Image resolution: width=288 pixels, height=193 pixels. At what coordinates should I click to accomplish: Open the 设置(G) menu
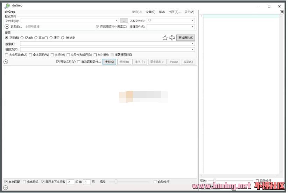pos(151,12)
